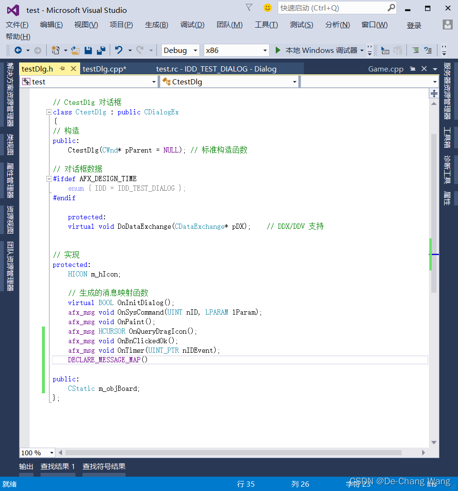Show the open documents list dropdown

435,69
